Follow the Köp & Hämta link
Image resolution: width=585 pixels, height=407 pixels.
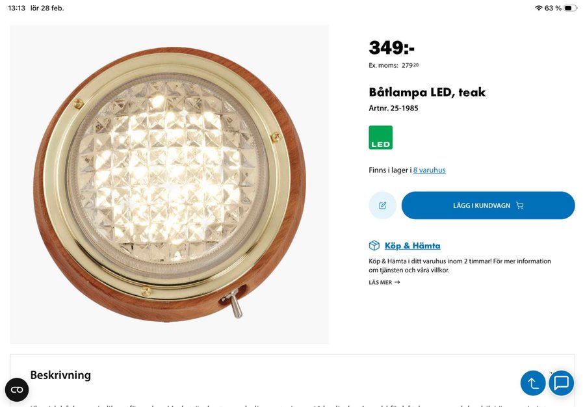(x=412, y=246)
